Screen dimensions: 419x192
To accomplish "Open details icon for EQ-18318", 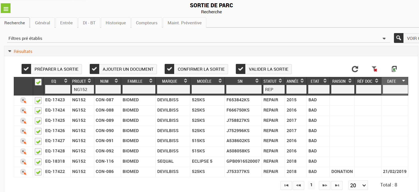I will coord(23,162).
